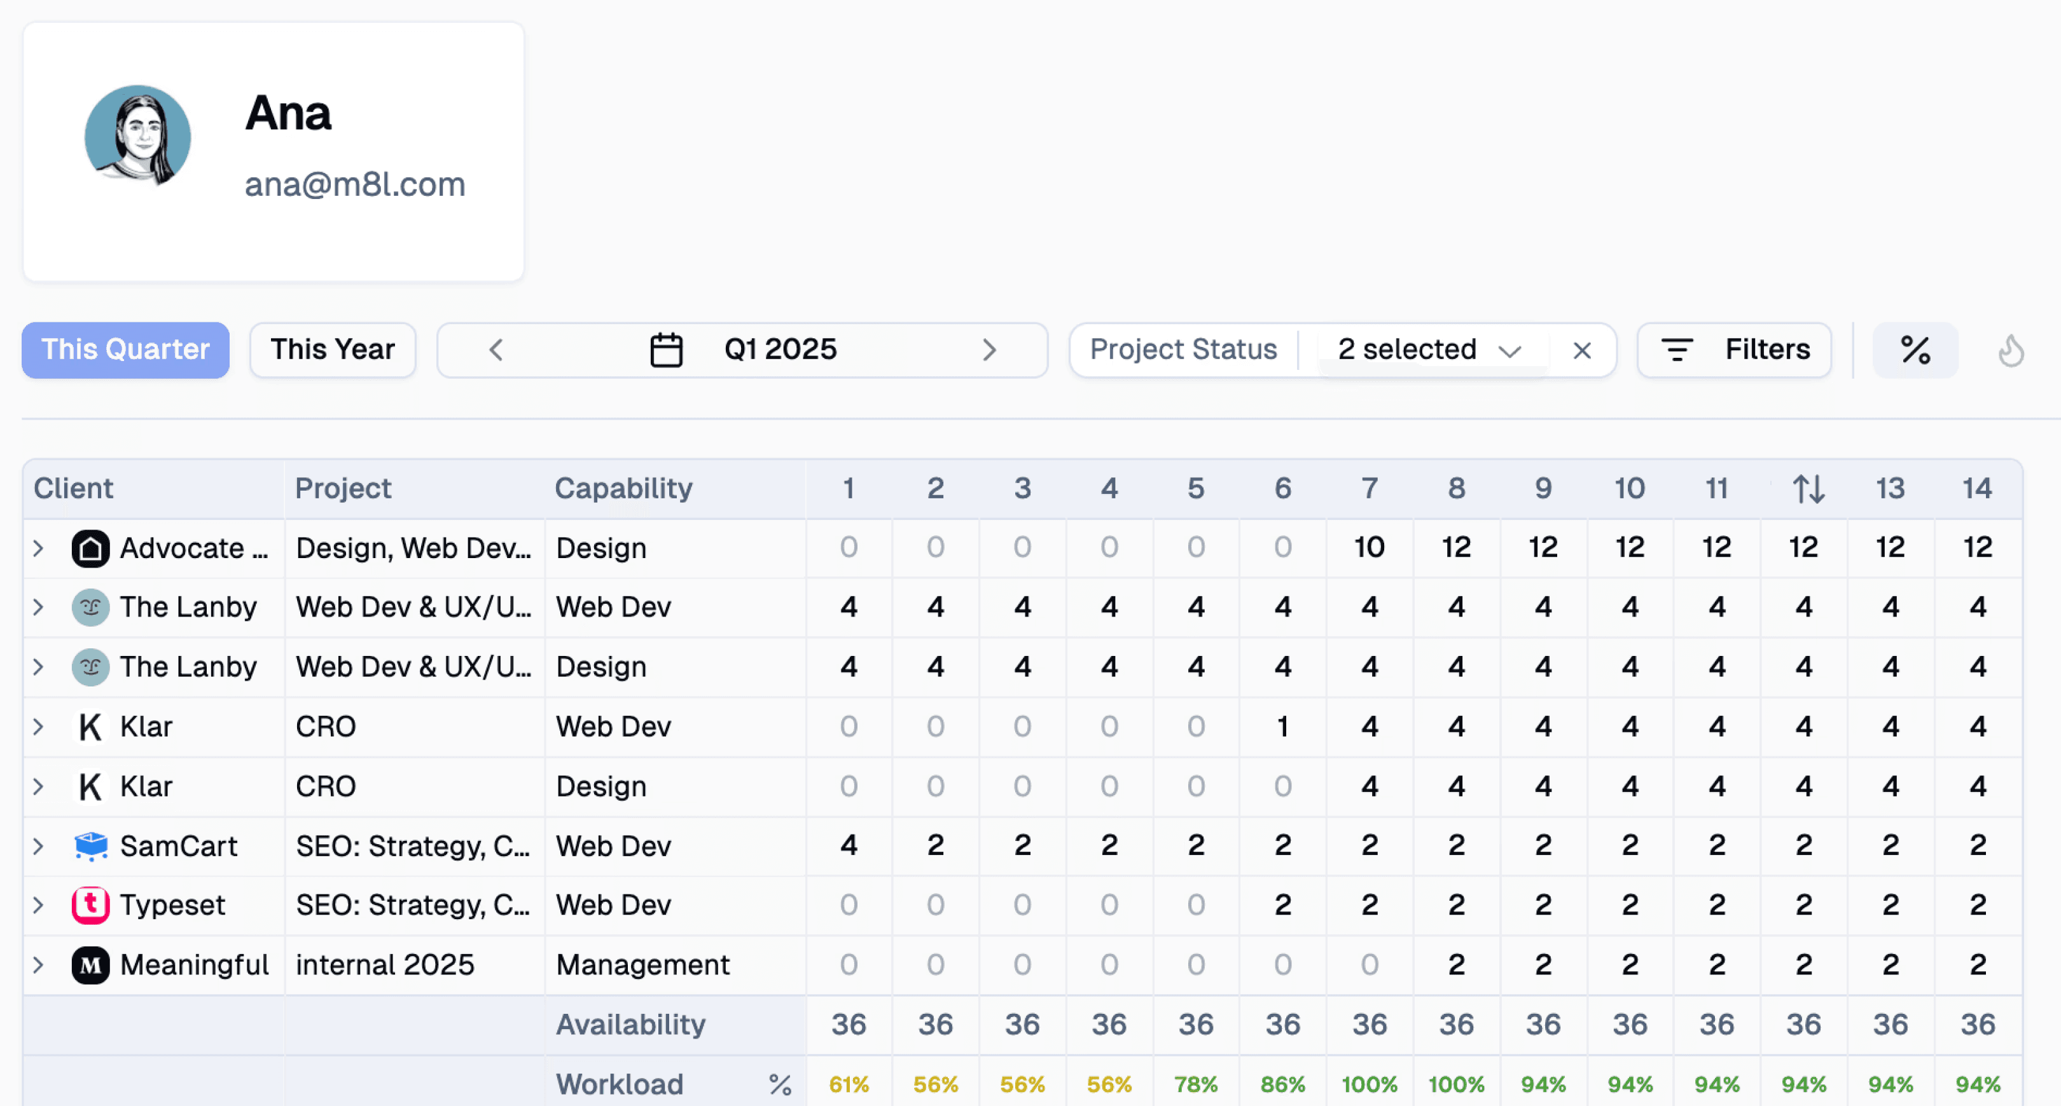Click the calendar icon beside Q1 2025

click(x=665, y=350)
